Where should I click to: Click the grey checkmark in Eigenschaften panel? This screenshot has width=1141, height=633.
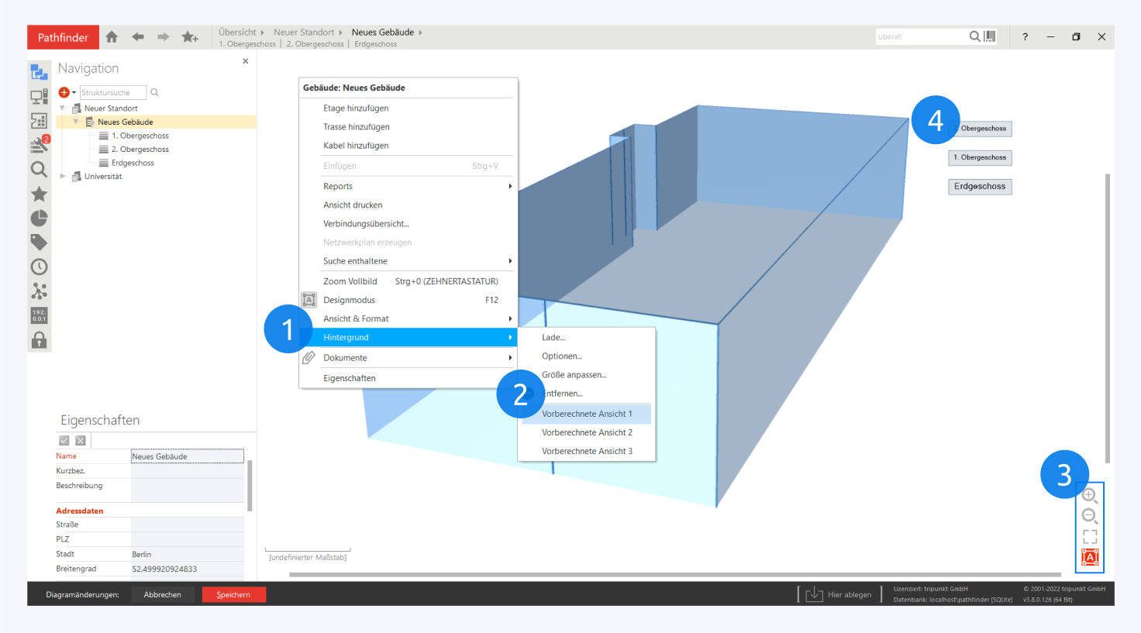tap(64, 441)
